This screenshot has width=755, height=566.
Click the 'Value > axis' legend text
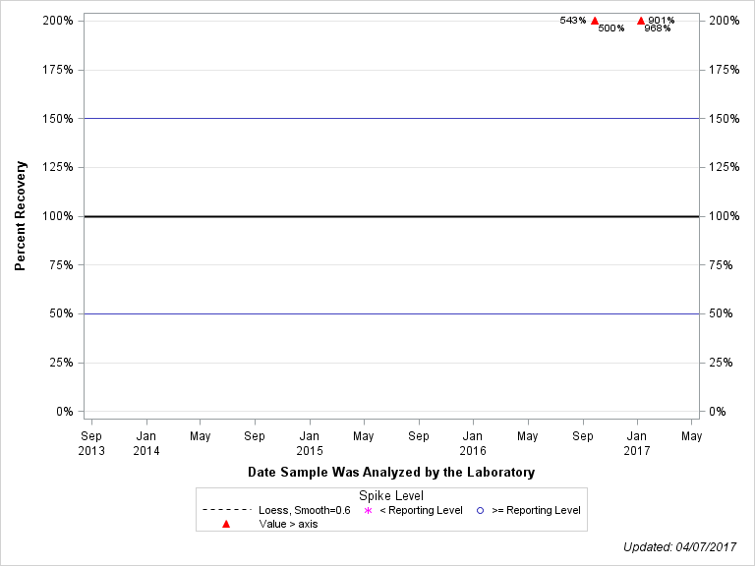[x=288, y=525]
